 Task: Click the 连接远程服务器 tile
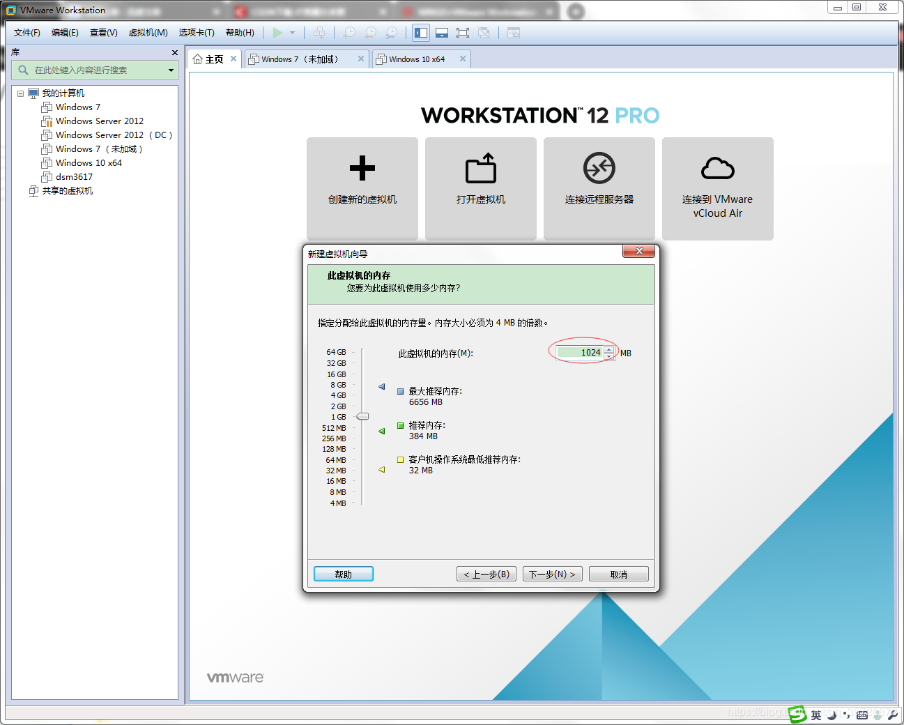(x=599, y=188)
